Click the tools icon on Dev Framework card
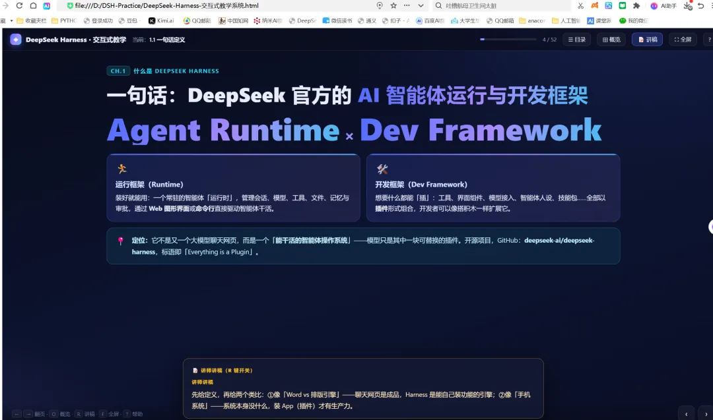 [x=382, y=169]
